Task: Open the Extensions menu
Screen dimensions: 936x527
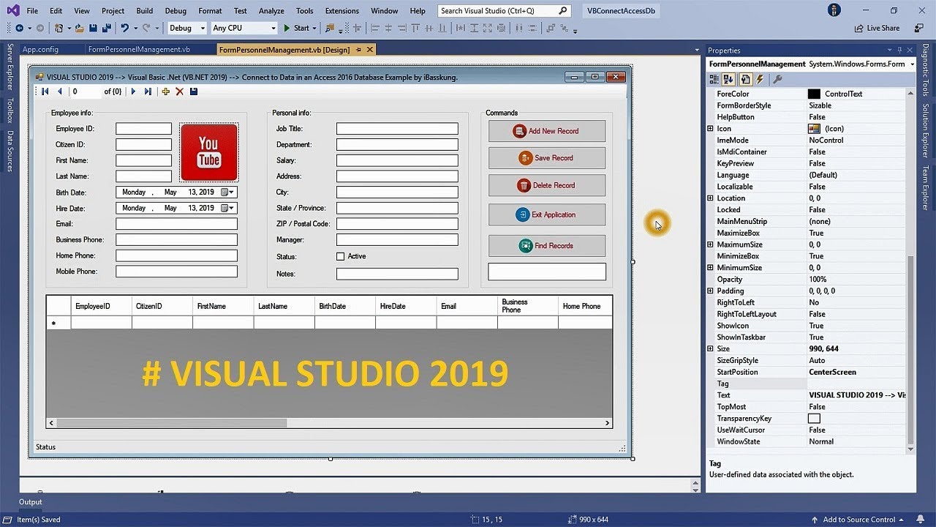Action: tap(342, 11)
